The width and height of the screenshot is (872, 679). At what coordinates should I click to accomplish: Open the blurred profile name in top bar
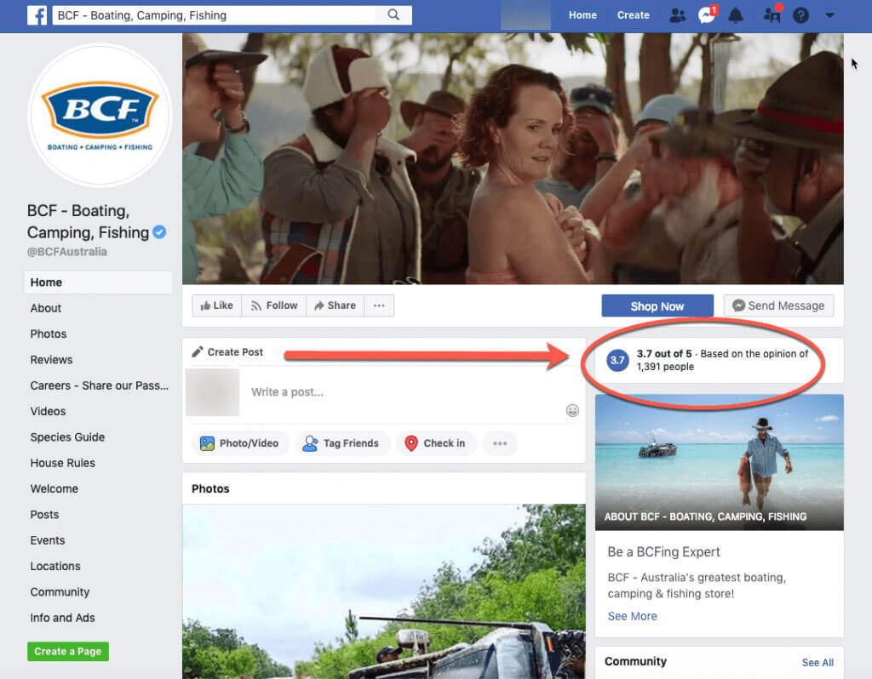tap(525, 15)
